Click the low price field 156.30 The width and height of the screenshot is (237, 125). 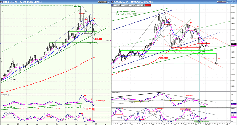(x=132, y=5)
